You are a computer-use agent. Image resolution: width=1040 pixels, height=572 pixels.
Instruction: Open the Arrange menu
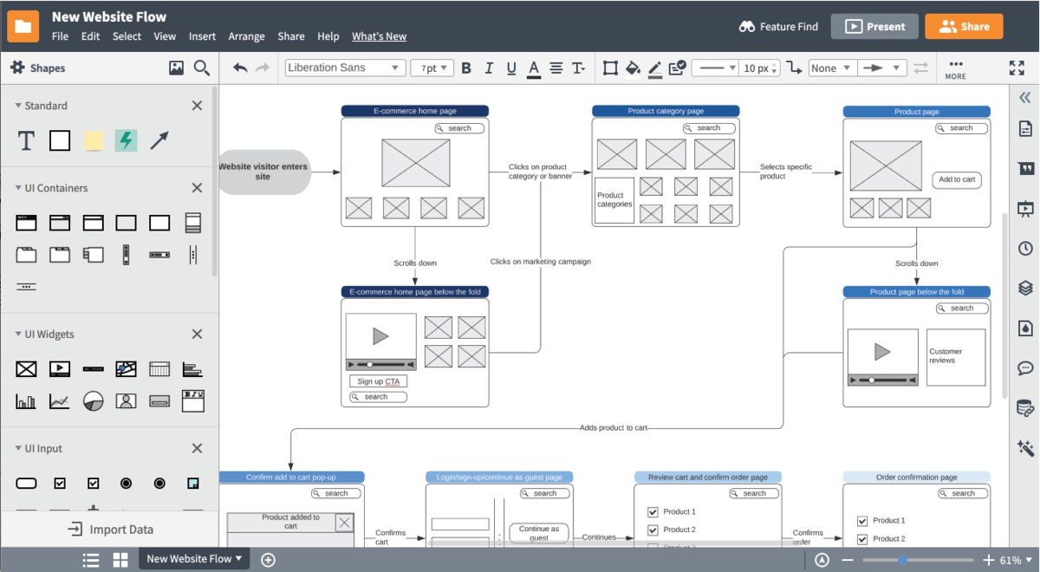point(246,36)
